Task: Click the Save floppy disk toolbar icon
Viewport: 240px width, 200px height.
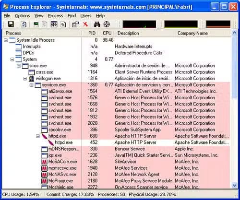Action: [11, 24]
